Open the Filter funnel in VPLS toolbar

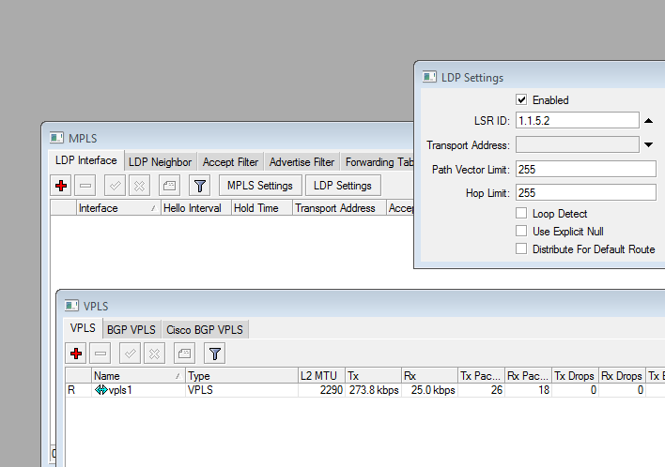(214, 354)
